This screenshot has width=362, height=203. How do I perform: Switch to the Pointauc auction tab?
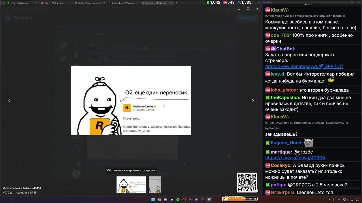(x=89, y=3)
